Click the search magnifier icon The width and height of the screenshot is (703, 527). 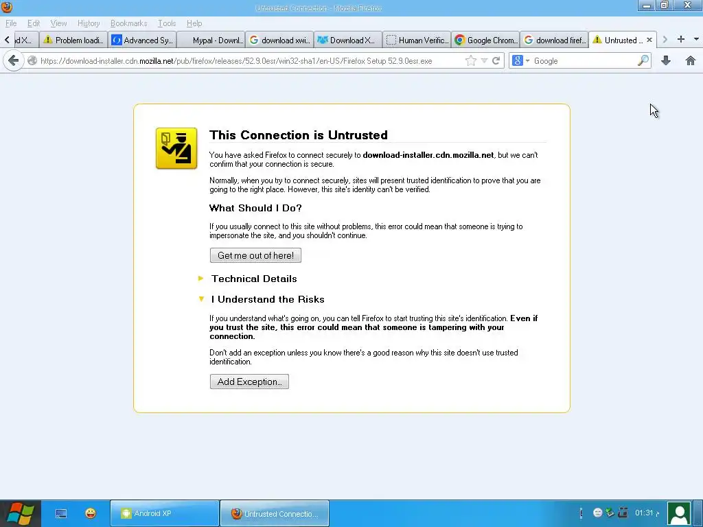643,60
